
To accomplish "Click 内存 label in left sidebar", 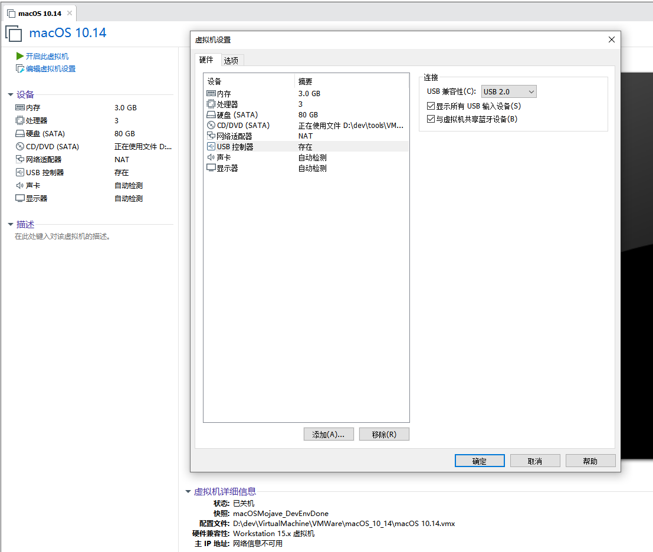I will click(33, 108).
